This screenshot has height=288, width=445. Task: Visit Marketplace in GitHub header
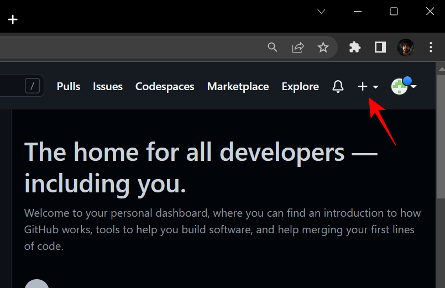(x=238, y=87)
